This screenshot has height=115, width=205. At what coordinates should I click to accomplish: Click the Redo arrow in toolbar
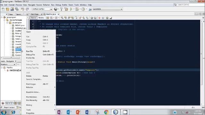(x=27, y=9)
